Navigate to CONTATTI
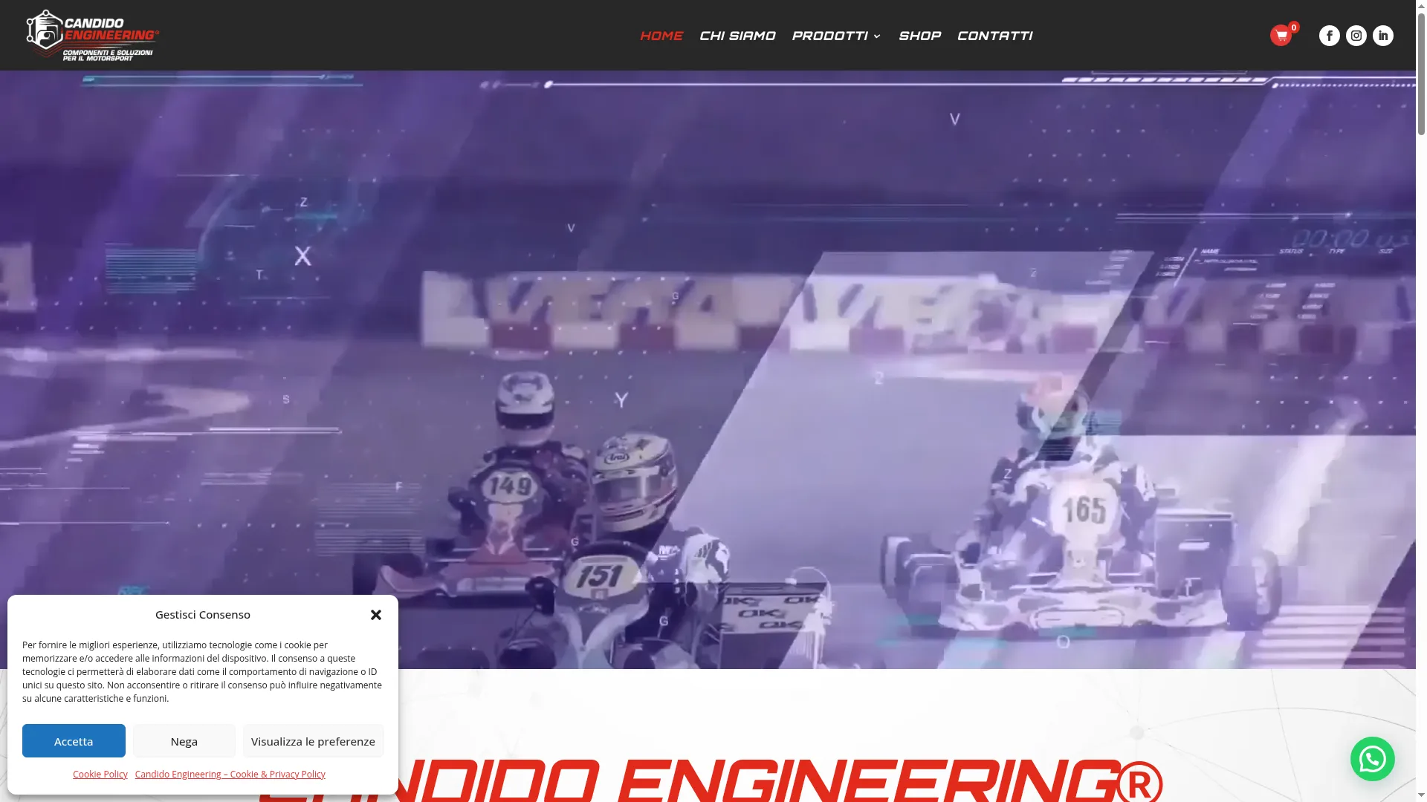1427x802 pixels. click(x=995, y=36)
